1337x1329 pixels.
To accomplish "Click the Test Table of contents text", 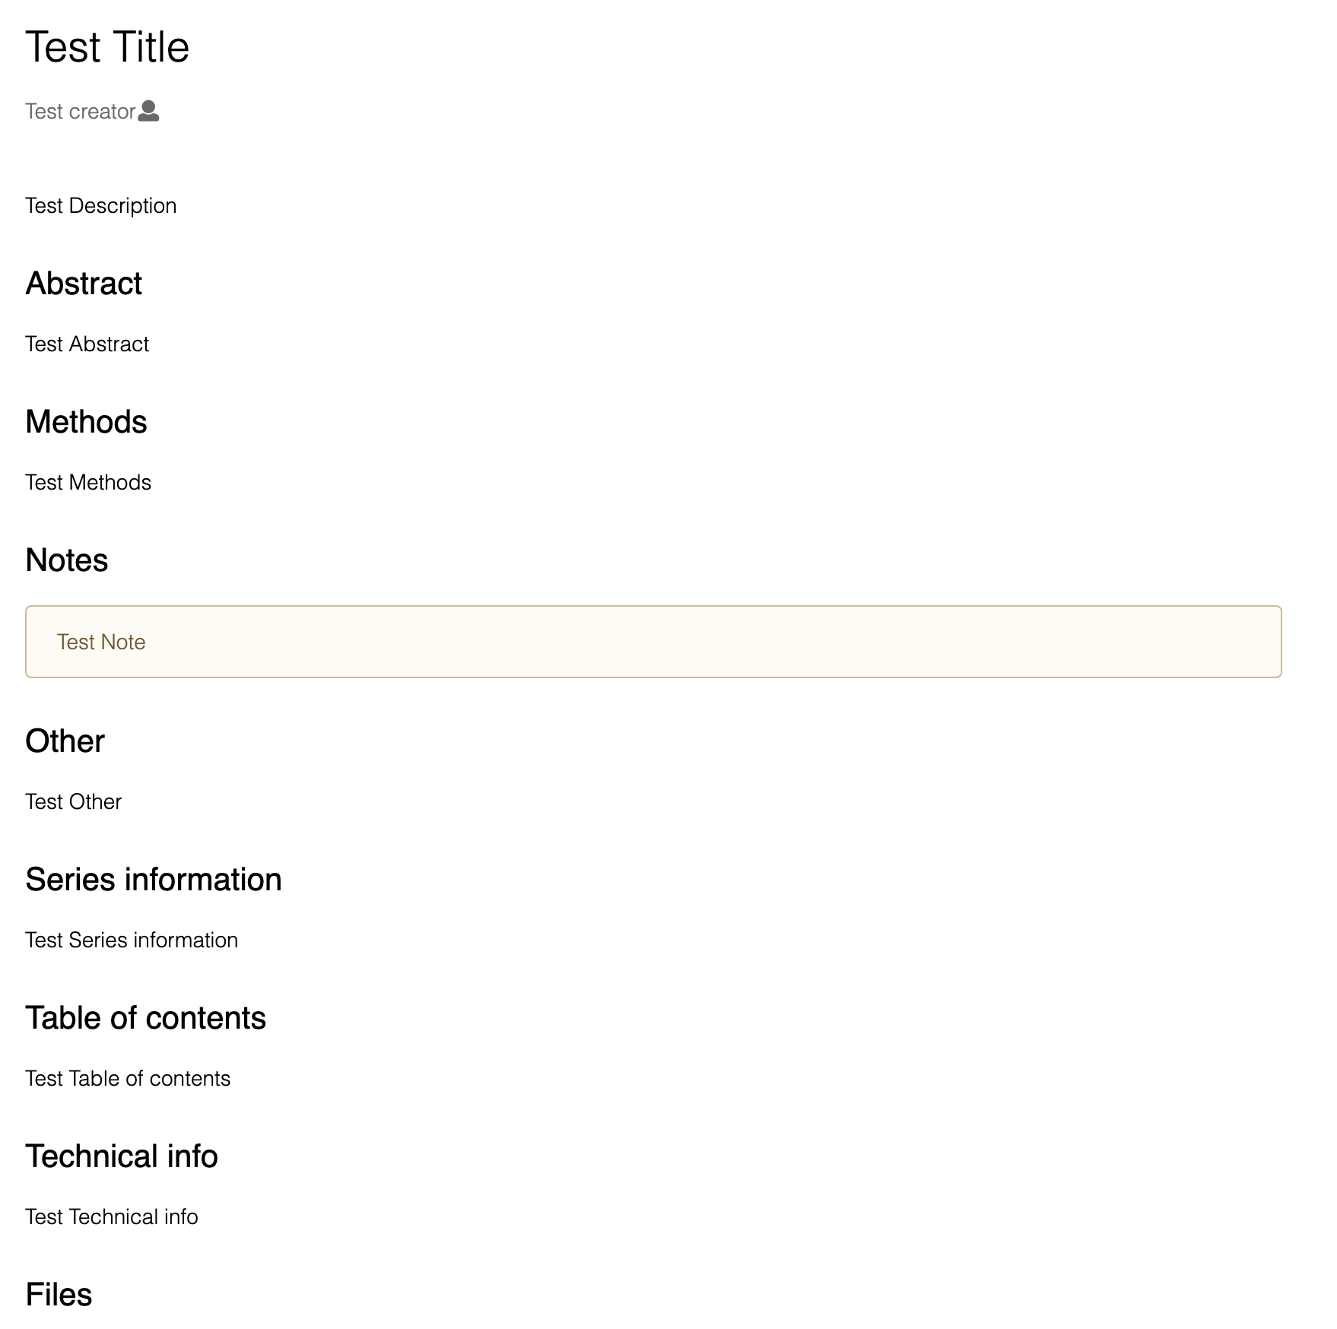I will pyautogui.click(x=128, y=1079).
